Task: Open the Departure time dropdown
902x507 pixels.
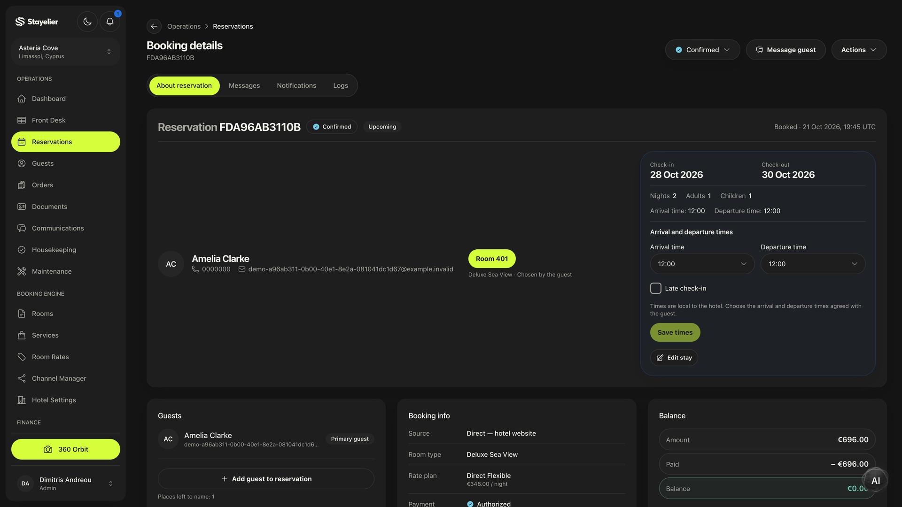Action: tap(813, 264)
